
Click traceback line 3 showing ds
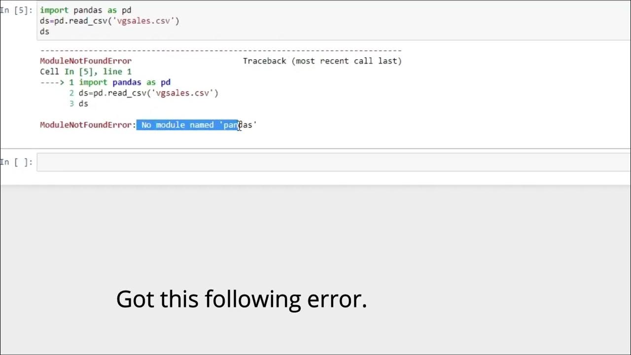[78, 104]
